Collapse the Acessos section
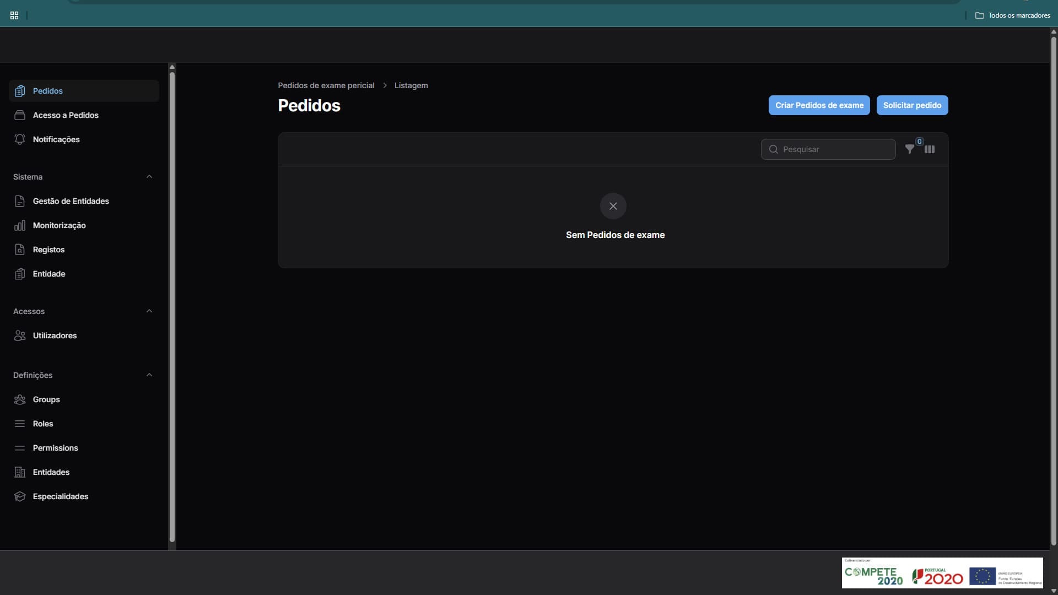This screenshot has height=595, width=1058. pyautogui.click(x=149, y=311)
